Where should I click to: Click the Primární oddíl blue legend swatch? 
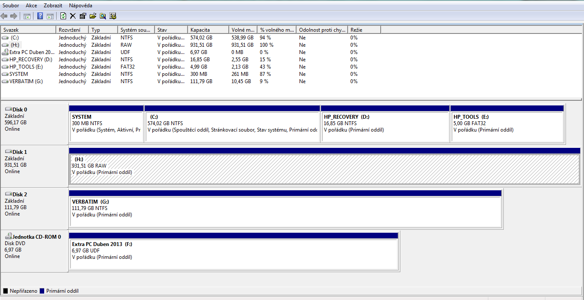tap(42, 291)
